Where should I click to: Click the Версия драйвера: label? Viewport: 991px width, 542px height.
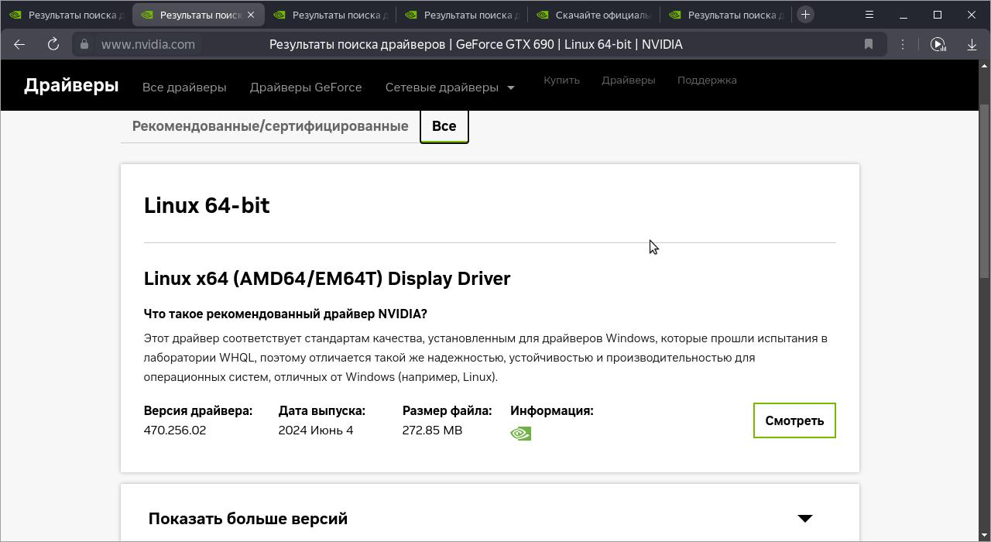198,411
